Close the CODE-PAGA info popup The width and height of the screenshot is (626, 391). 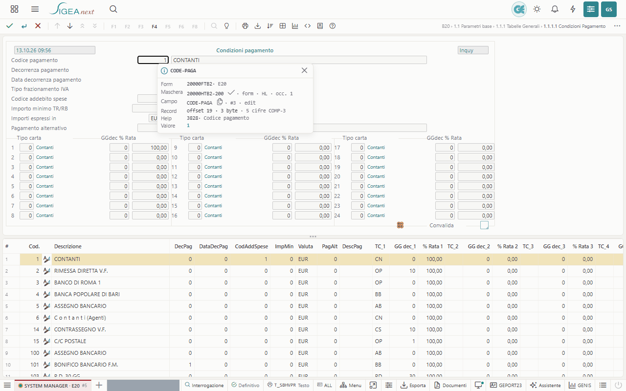click(304, 70)
